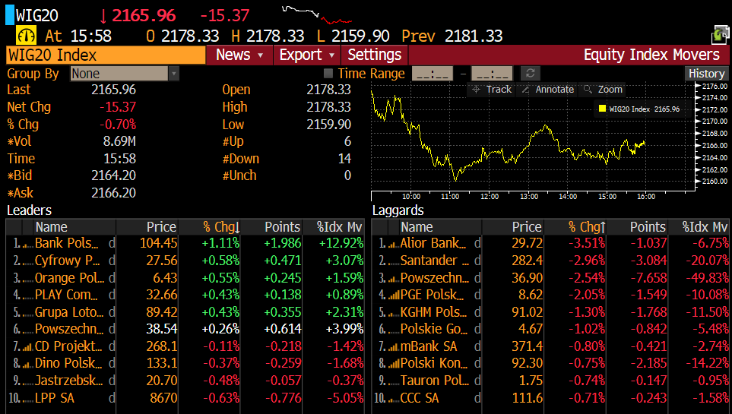The width and height of the screenshot is (732, 414).
Task: Select the Zoom magnifier tool
Action: 603,89
